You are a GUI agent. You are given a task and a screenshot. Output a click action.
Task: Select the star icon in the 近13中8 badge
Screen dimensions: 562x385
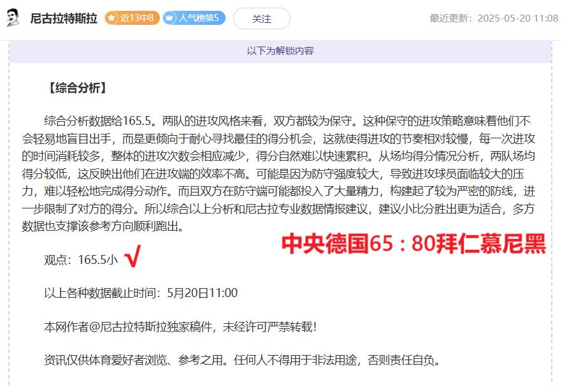click(x=112, y=18)
